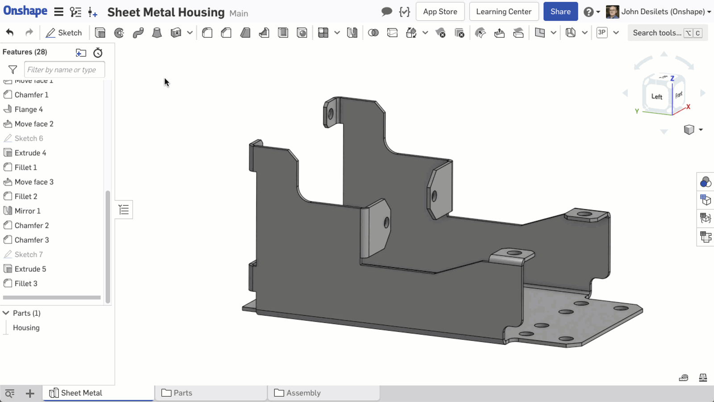This screenshot has width=714, height=402.
Task: Click the Undo arrow
Action: click(x=10, y=33)
